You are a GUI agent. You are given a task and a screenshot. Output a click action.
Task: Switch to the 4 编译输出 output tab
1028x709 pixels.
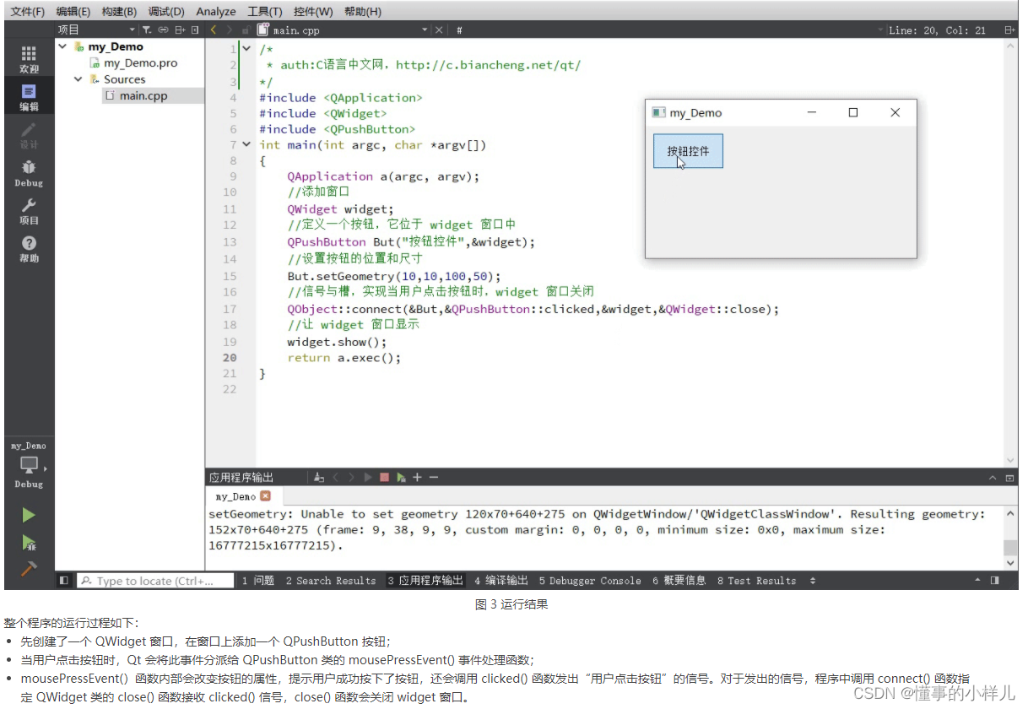pyautogui.click(x=501, y=580)
